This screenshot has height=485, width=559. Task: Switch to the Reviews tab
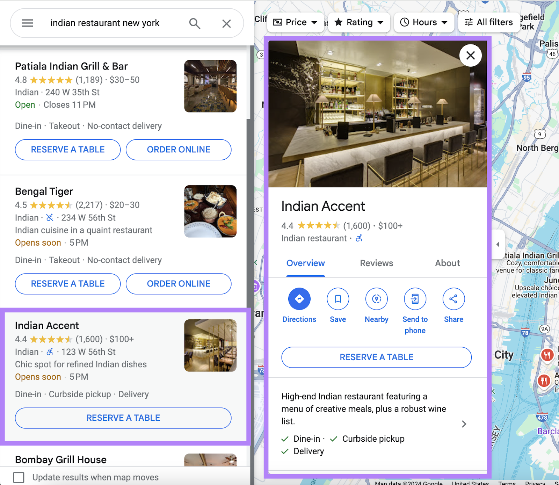pyautogui.click(x=376, y=263)
